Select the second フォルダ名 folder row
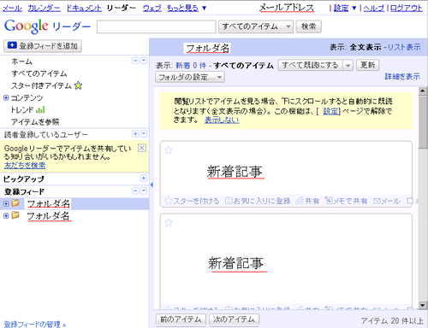Viewport: 428px width, 328px height. click(74, 216)
